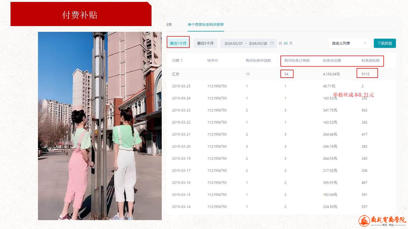This screenshot has width=408, height=229.
Task: Click the 粉条涨粉数 column header
Action: (x=370, y=60)
